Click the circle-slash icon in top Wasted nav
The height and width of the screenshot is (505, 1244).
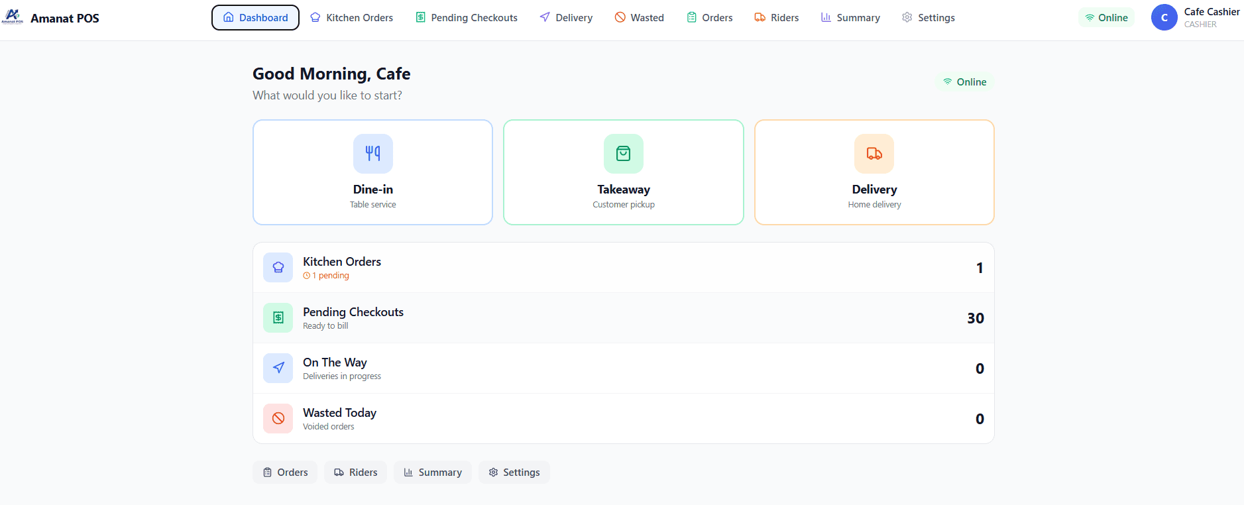click(620, 17)
